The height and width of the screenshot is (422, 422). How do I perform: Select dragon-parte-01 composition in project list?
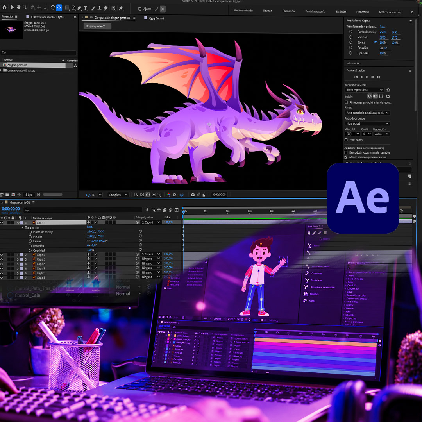(34, 65)
